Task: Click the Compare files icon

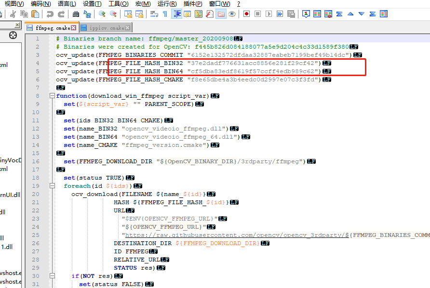Action: 317,14
